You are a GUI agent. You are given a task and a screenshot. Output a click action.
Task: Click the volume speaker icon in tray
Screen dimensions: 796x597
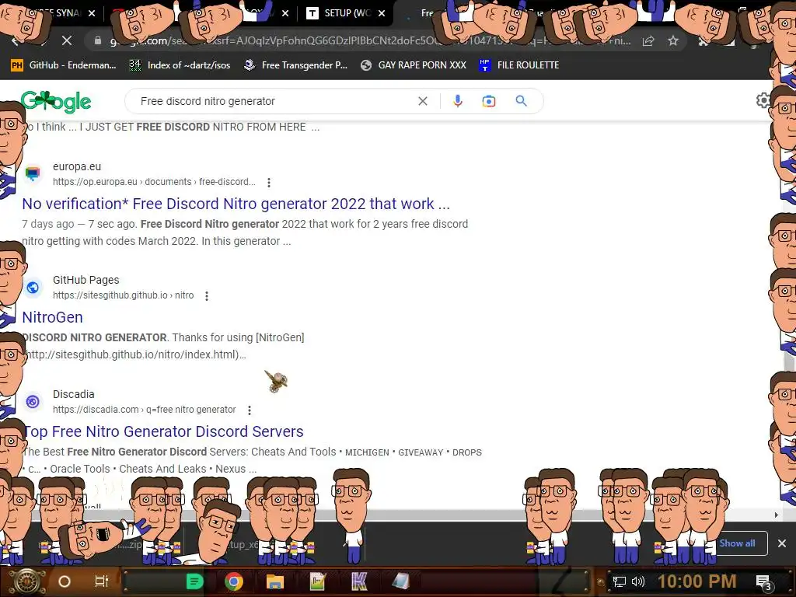click(637, 581)
